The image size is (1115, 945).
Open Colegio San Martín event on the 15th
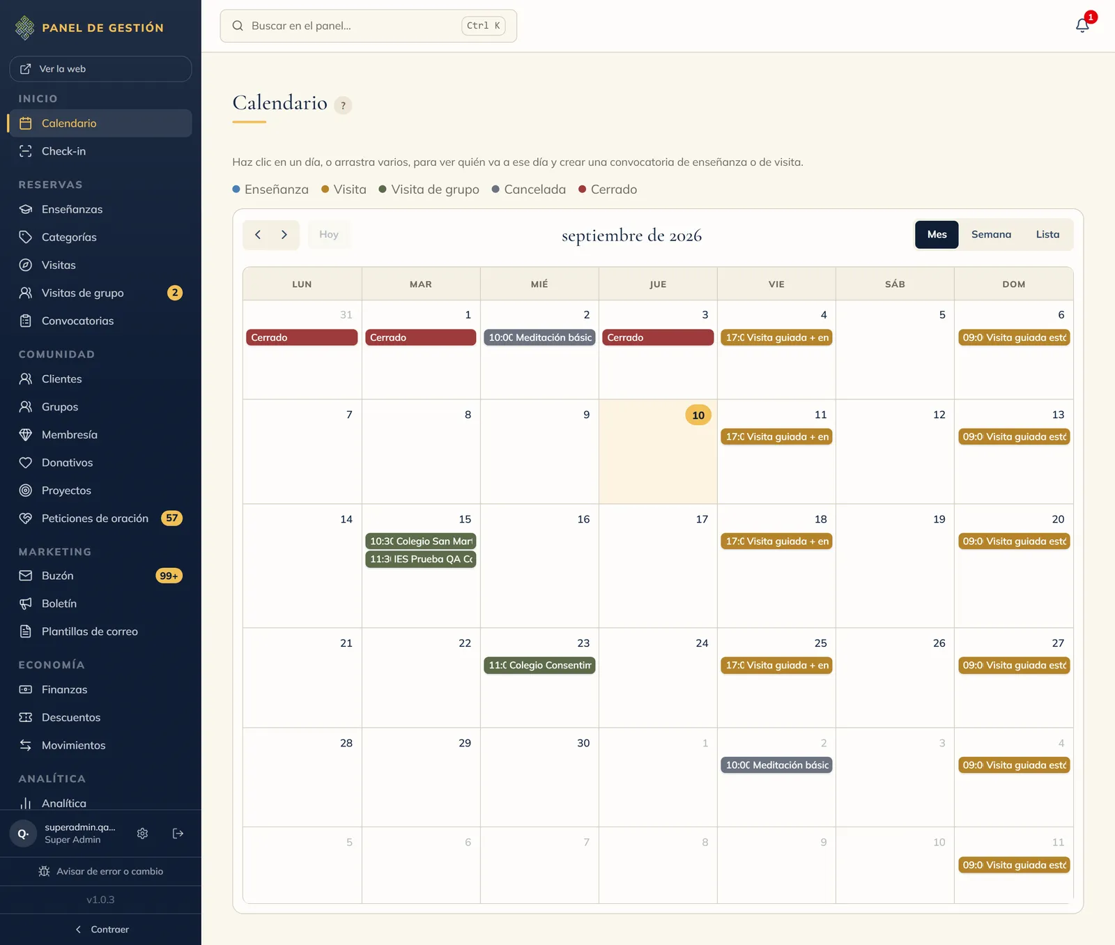click(x=421, y=541)
